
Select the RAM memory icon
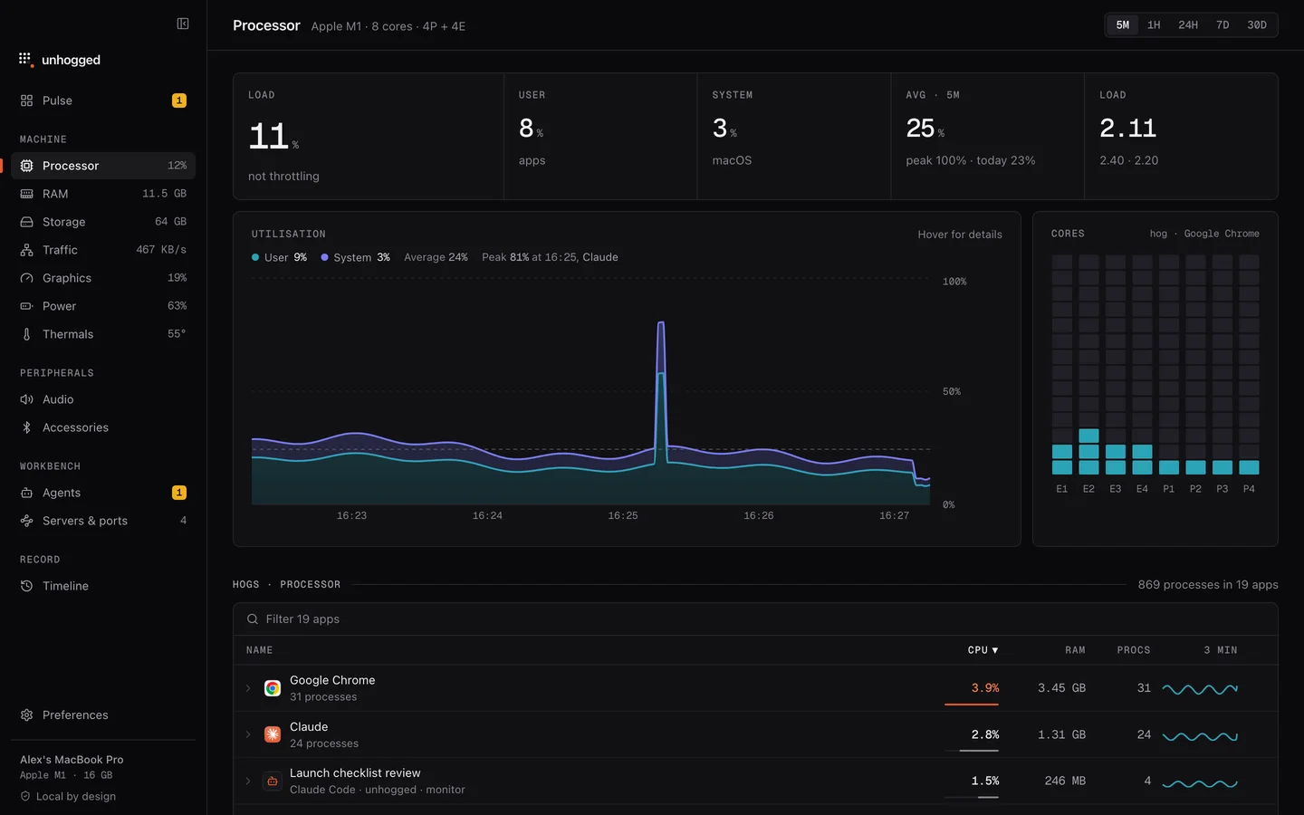26,194
